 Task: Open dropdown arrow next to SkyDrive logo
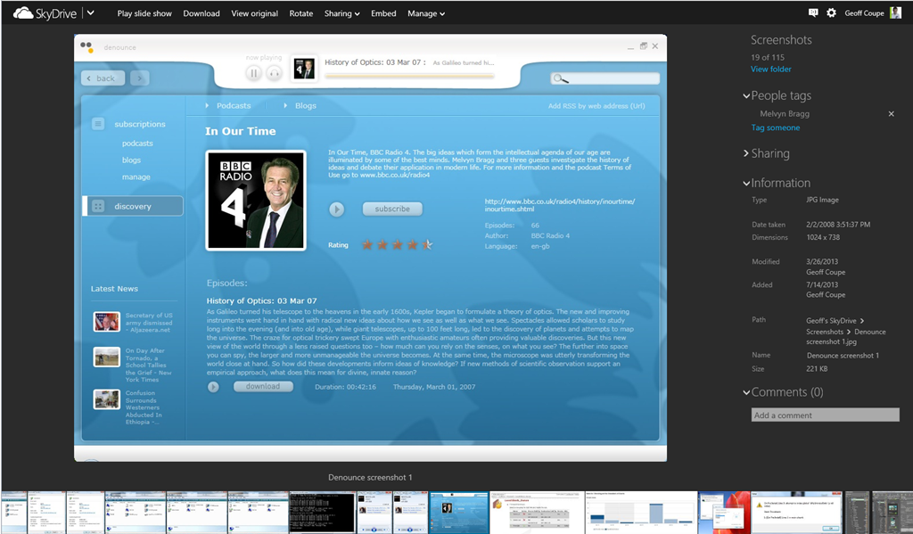coord(90,13)
